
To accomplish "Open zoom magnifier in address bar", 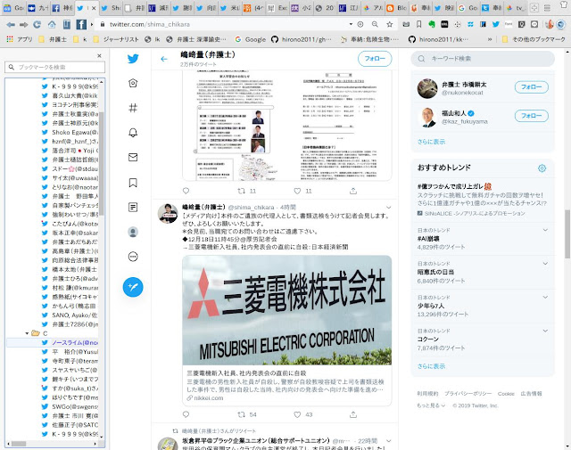I will point(375,24).
